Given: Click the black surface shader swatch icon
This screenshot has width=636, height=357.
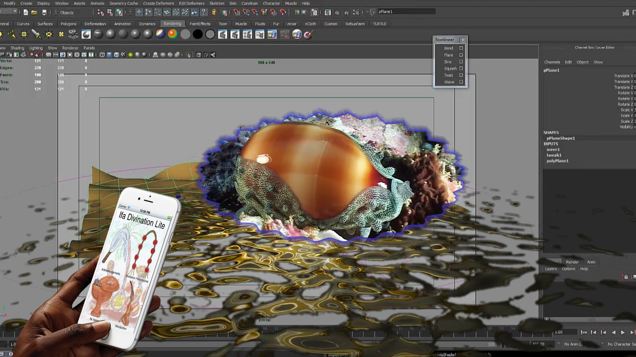Looking at the screenshot, I should click(x=198, y=35).
